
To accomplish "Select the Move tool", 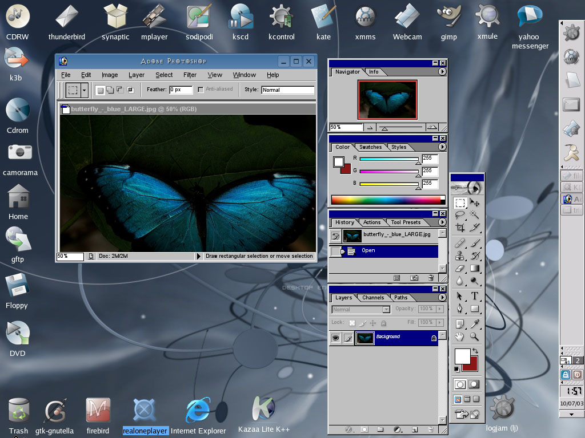I will tap(475, 203).
